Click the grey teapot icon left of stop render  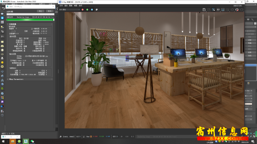[x=232, y=10]
